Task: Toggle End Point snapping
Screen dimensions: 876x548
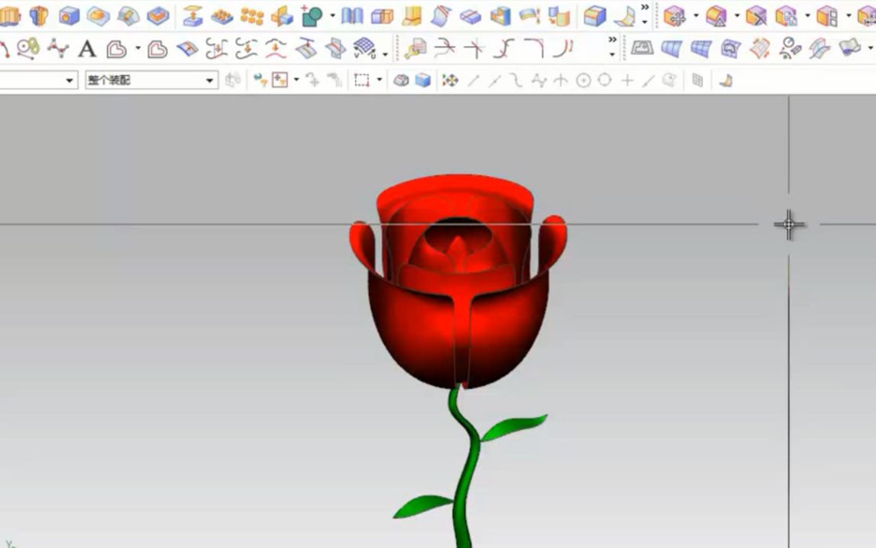Action: coord(474,81)
